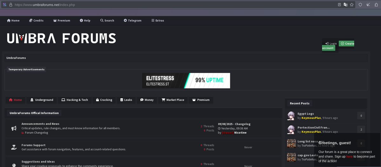381x167 pixels.
Task: Open the Forums Support forum
Action: 33,145
